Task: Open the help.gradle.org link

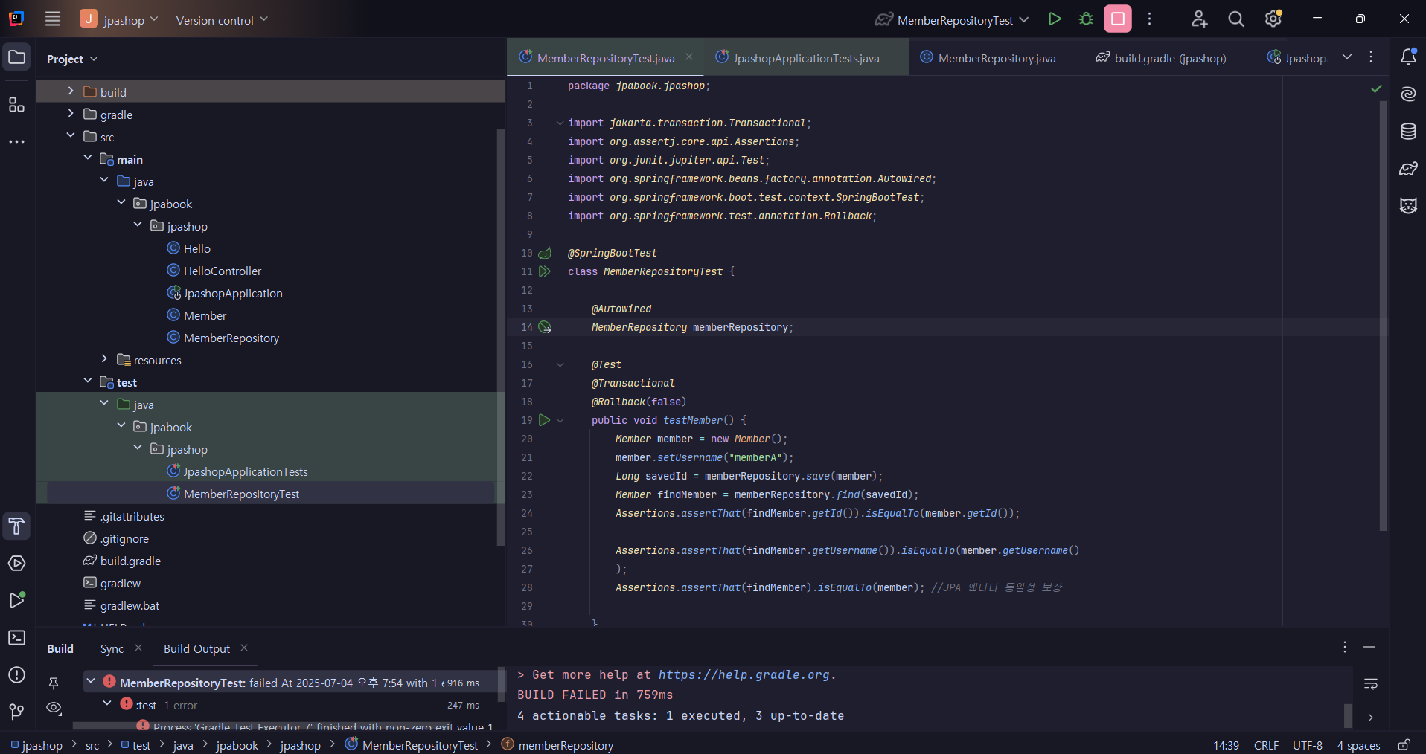Action: pos(744,675)
